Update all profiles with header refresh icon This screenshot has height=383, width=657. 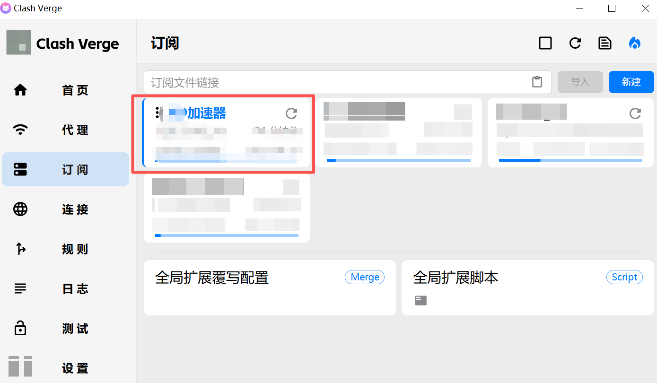[x=575, y=44]
